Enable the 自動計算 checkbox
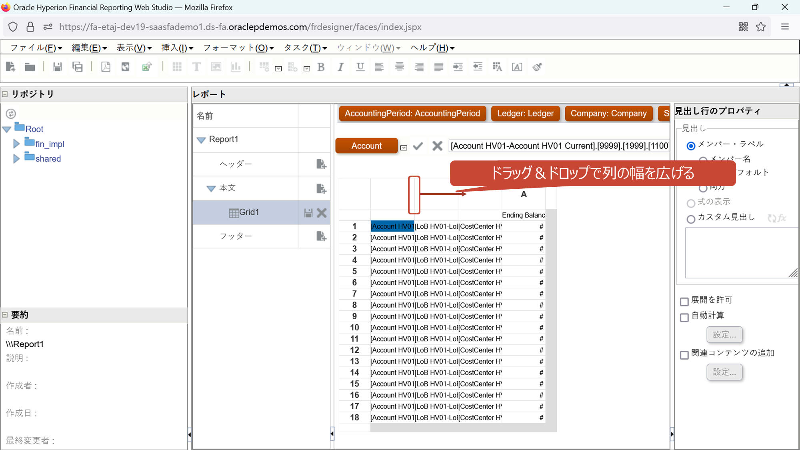 point(684,317)
